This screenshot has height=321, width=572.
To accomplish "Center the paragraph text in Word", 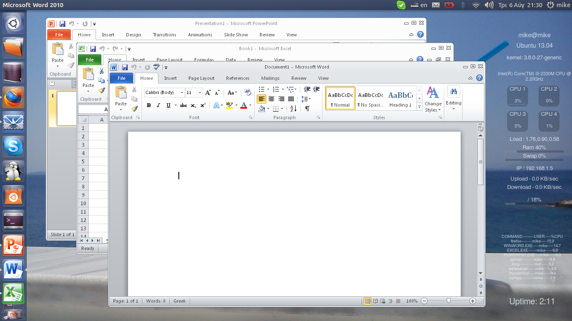I will pos(271,99).
